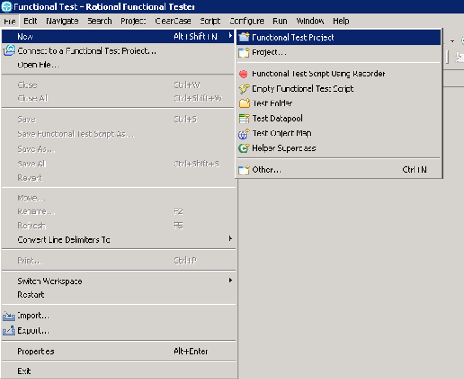
Task: Open the ClearCase menu
Action: tap(173, 21)
